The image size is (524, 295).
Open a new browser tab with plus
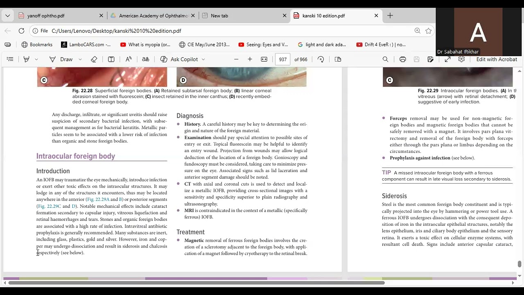coord(390,16)
